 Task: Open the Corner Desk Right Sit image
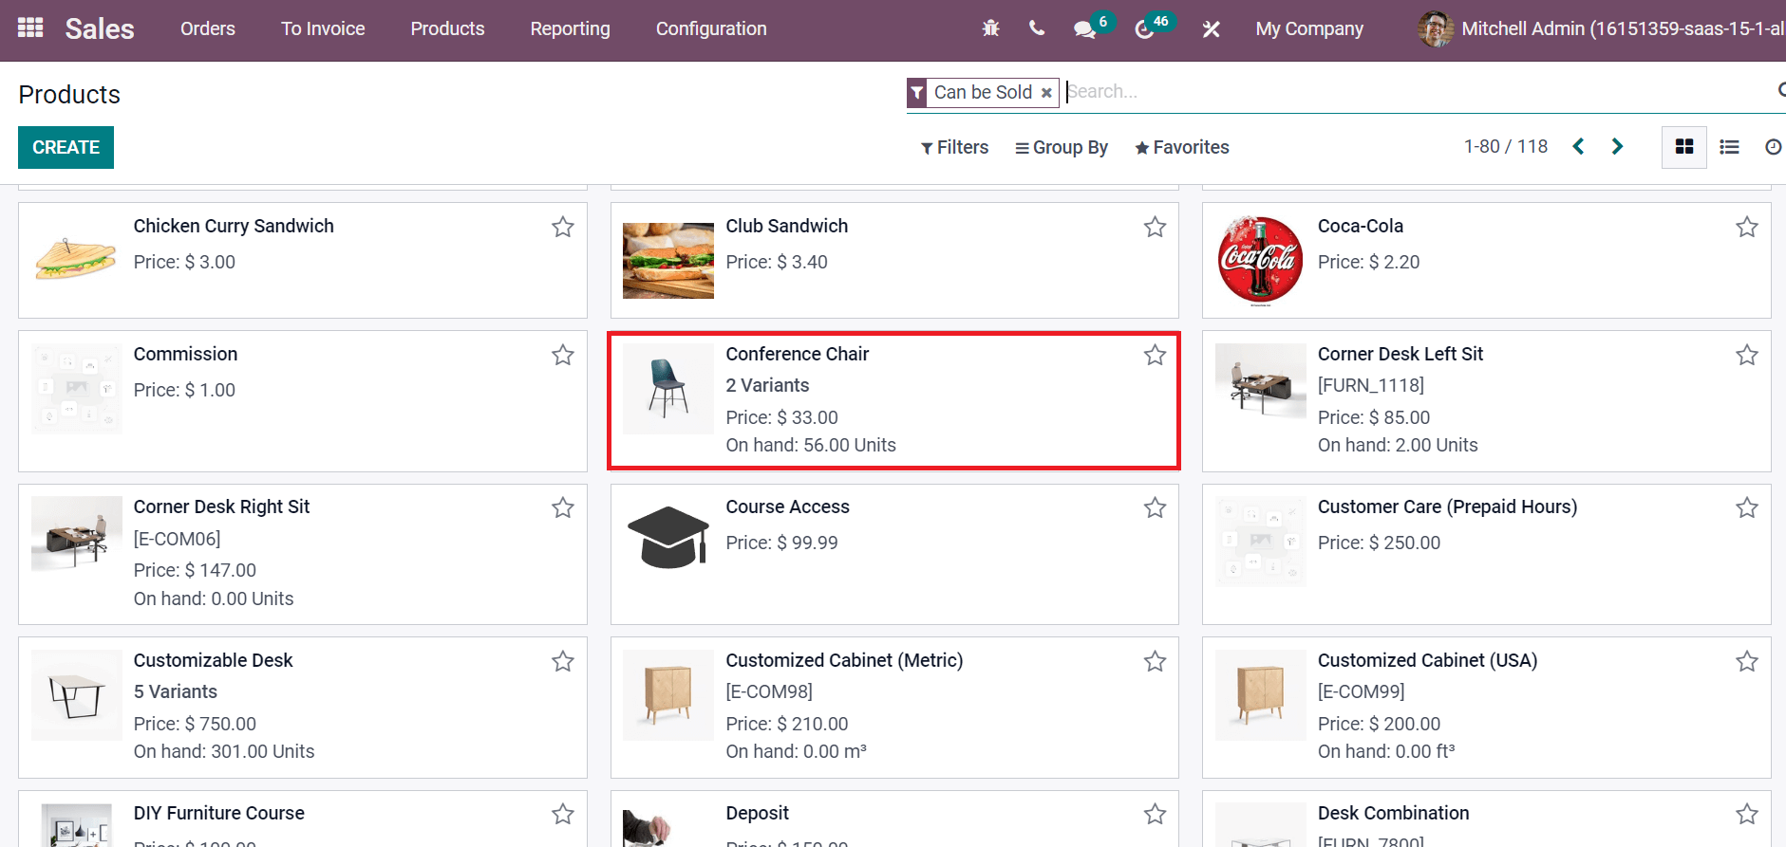77,533
